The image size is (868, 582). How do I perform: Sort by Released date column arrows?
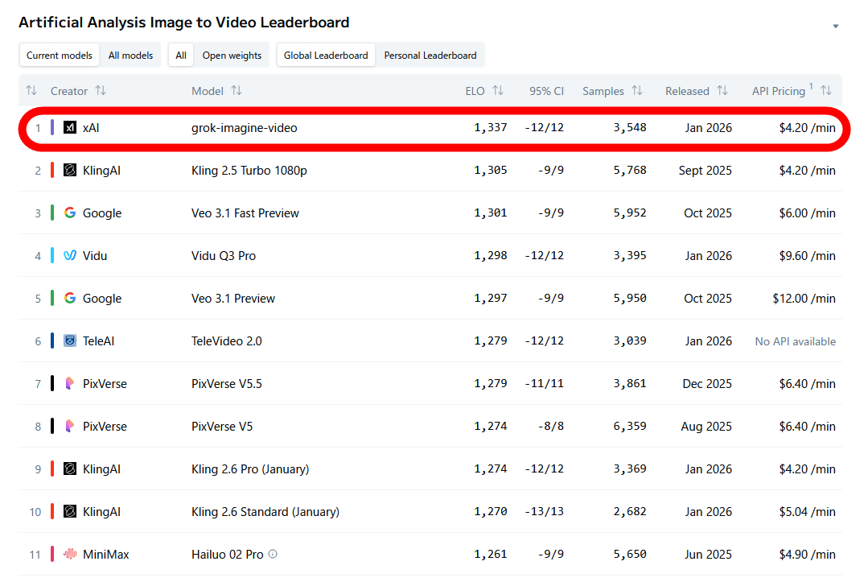pos(722,91)
